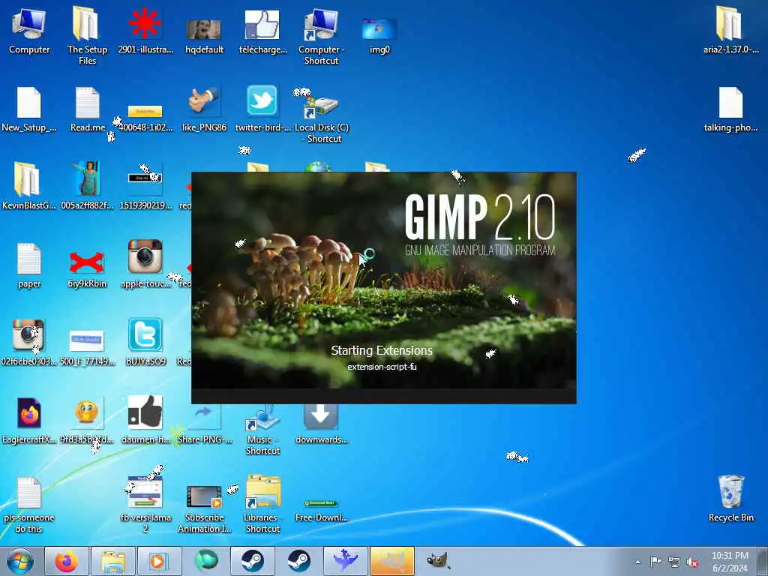The image size is (768, 576).
Task: Select the 1519390219... image file
Action: coord(145,191)
